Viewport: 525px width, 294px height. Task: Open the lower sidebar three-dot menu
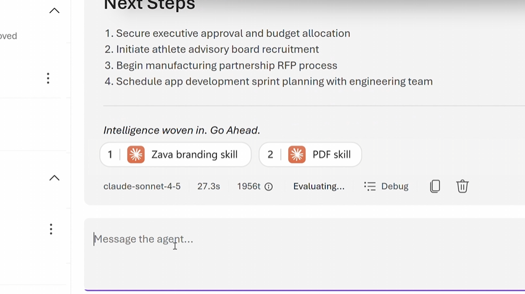pyautogui.click(x=51, y=229)
